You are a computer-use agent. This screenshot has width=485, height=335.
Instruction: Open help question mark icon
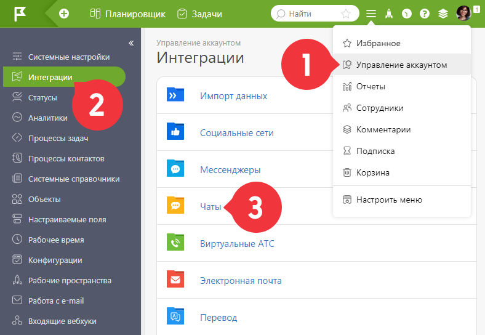[425, 14]
